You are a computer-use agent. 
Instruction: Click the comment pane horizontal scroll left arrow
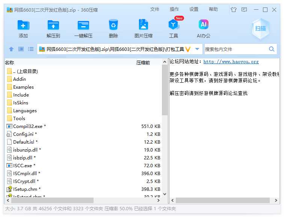click(172, 200)
